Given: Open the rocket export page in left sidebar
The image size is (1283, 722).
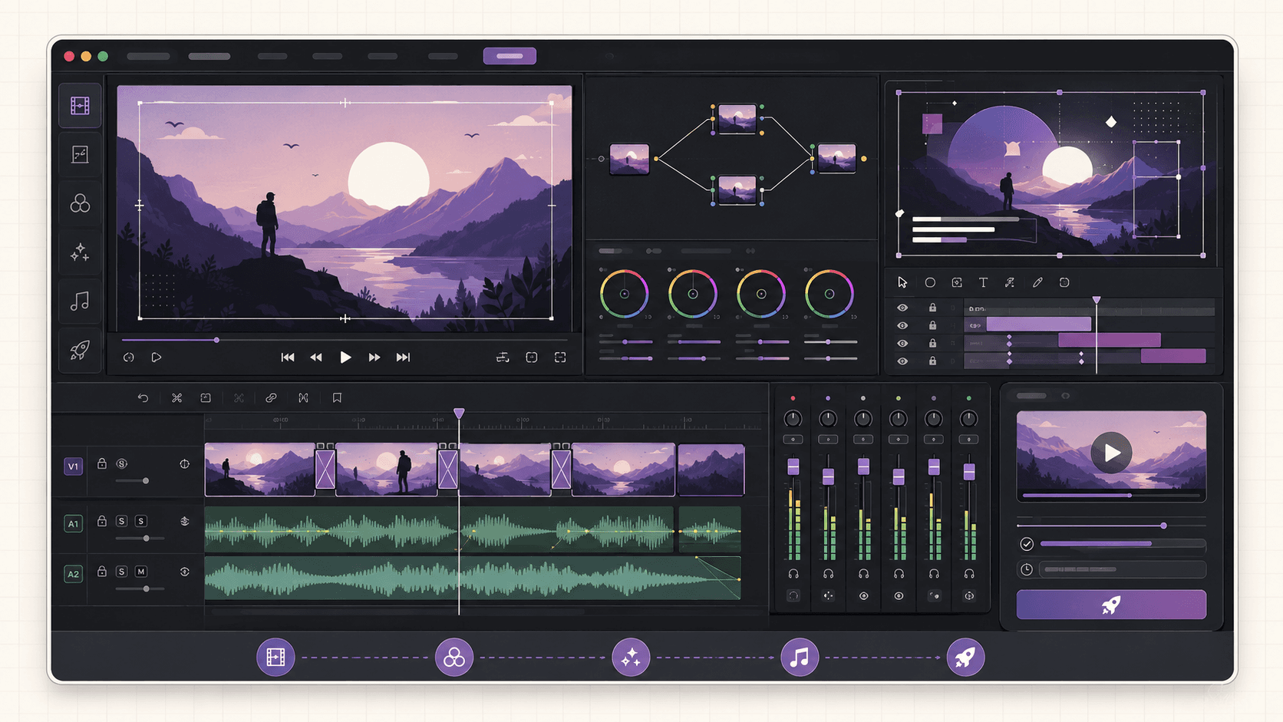Looking at the screenshot, I should click(80, 350).
